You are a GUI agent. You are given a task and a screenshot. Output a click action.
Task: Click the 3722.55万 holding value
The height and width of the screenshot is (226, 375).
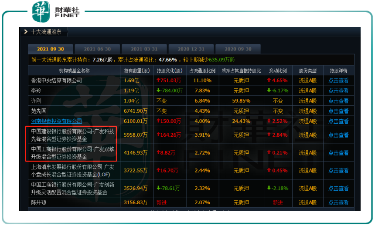[136, 171]
